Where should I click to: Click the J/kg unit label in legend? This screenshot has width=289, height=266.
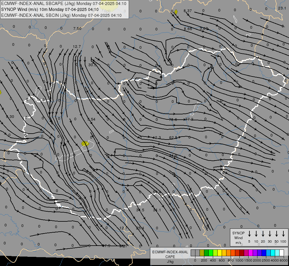(170, 262)
